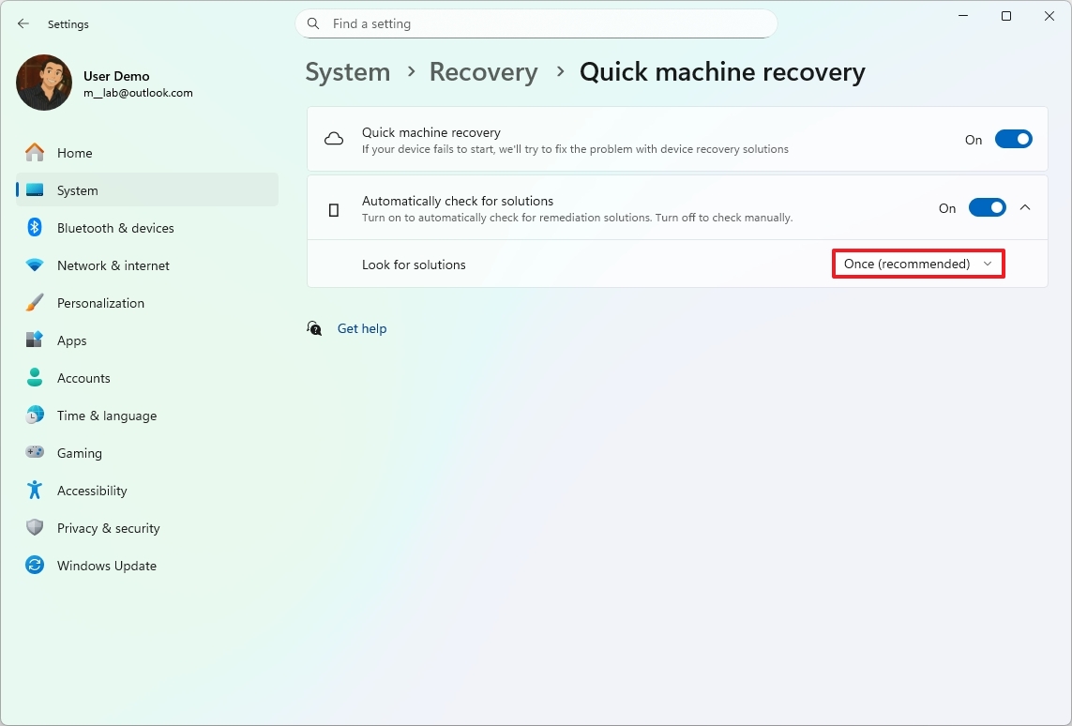Select the Gaming controller icon
Viewport: 1072px width, 726px height.
point(34,452)
